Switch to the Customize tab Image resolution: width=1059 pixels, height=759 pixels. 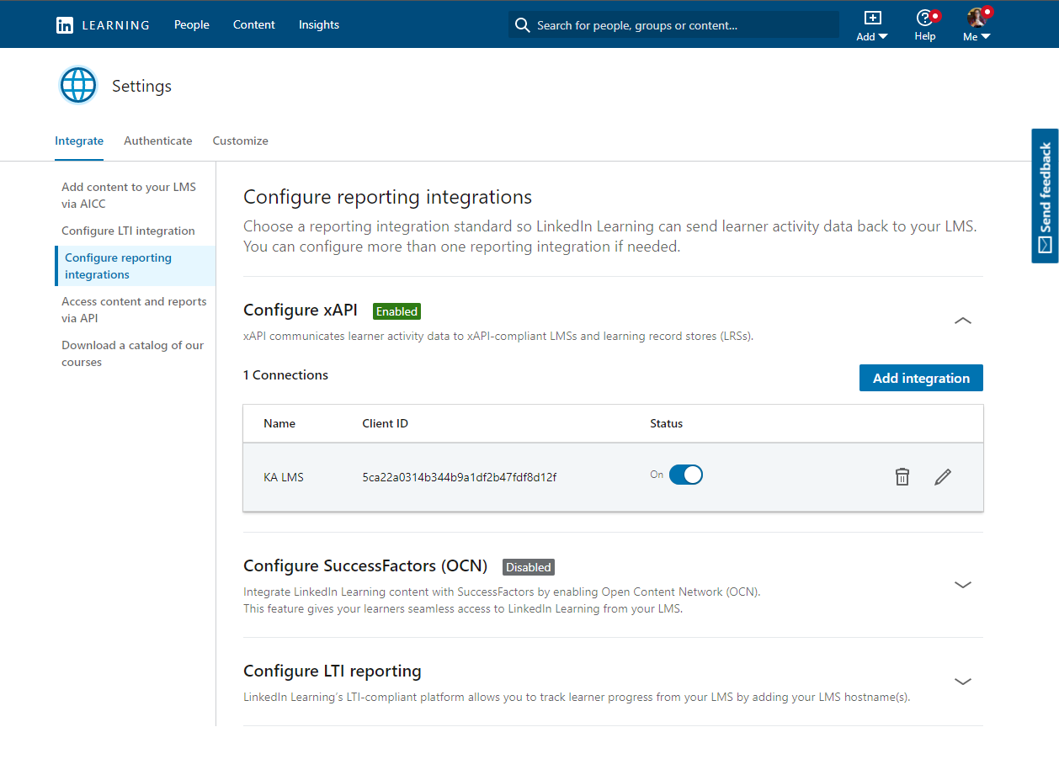(x=239, y=141)
